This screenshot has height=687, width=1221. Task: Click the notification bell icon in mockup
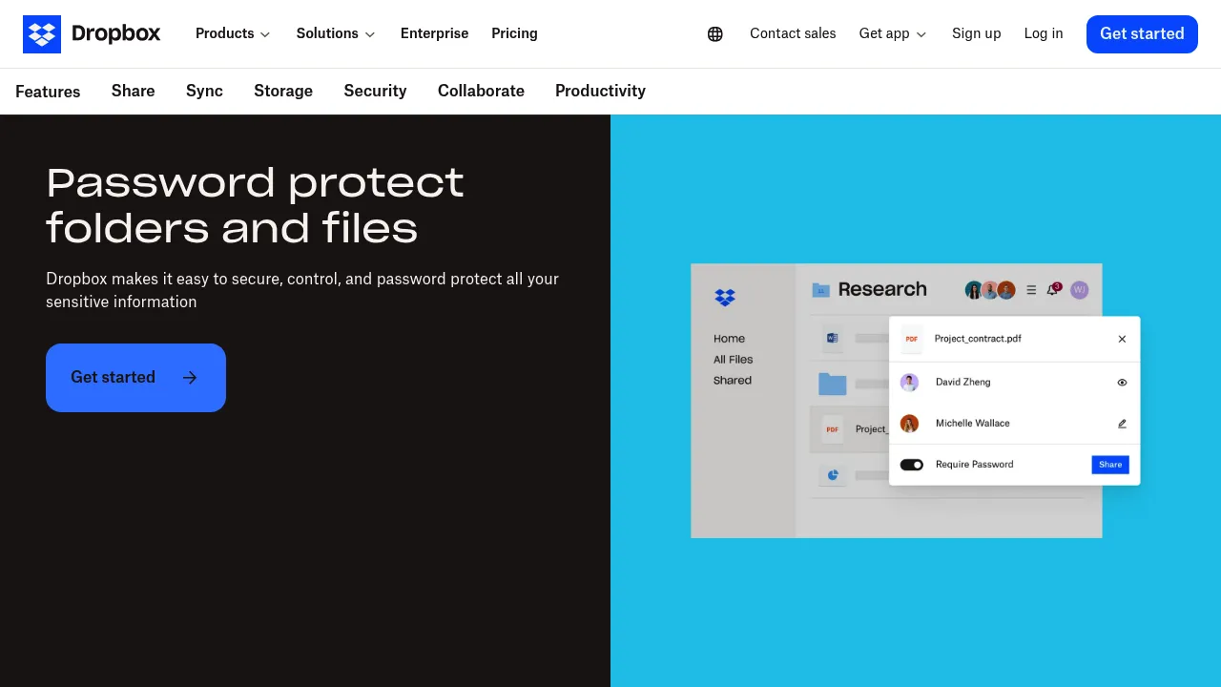tap(1053, 289)
